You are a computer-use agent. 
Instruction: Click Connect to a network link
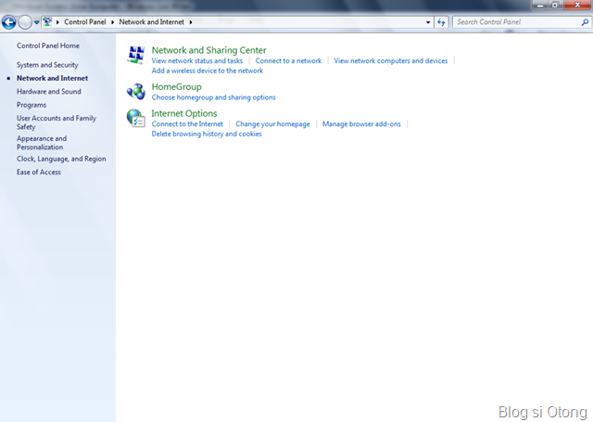point(288,60)
